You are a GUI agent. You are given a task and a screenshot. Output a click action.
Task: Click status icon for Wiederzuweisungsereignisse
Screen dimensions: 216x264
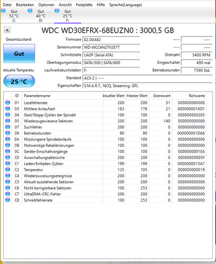[x=7, y=176]
